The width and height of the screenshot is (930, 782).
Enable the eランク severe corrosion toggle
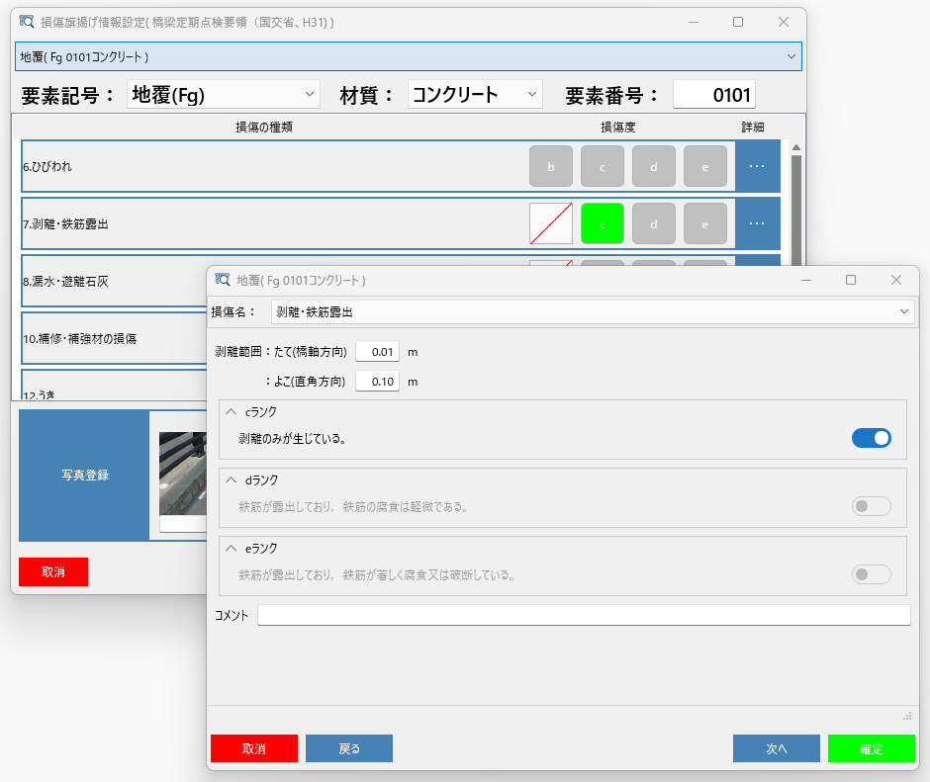(871, 574)
